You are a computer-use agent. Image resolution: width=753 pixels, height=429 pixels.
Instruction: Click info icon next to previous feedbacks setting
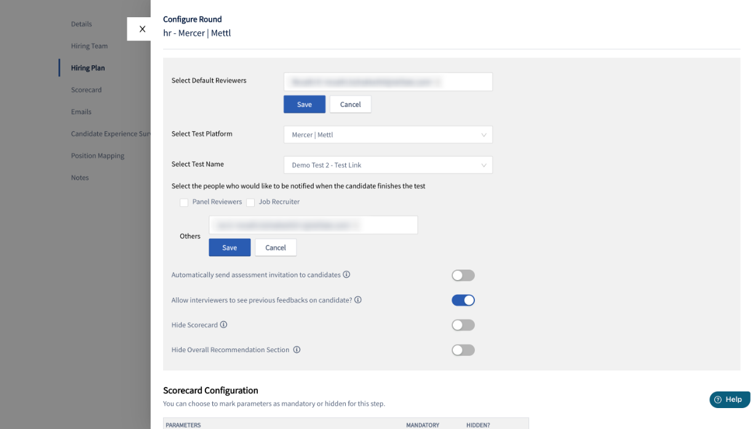point(357,300)
